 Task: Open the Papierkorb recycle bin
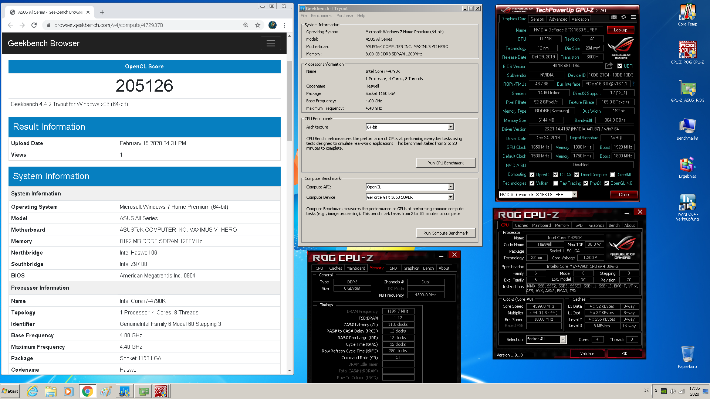[687, 357]
